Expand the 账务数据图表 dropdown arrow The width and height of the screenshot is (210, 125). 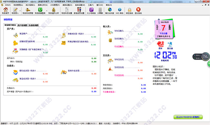47,11
